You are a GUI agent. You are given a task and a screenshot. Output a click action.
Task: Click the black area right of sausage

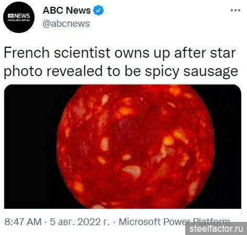coord(228,147)
